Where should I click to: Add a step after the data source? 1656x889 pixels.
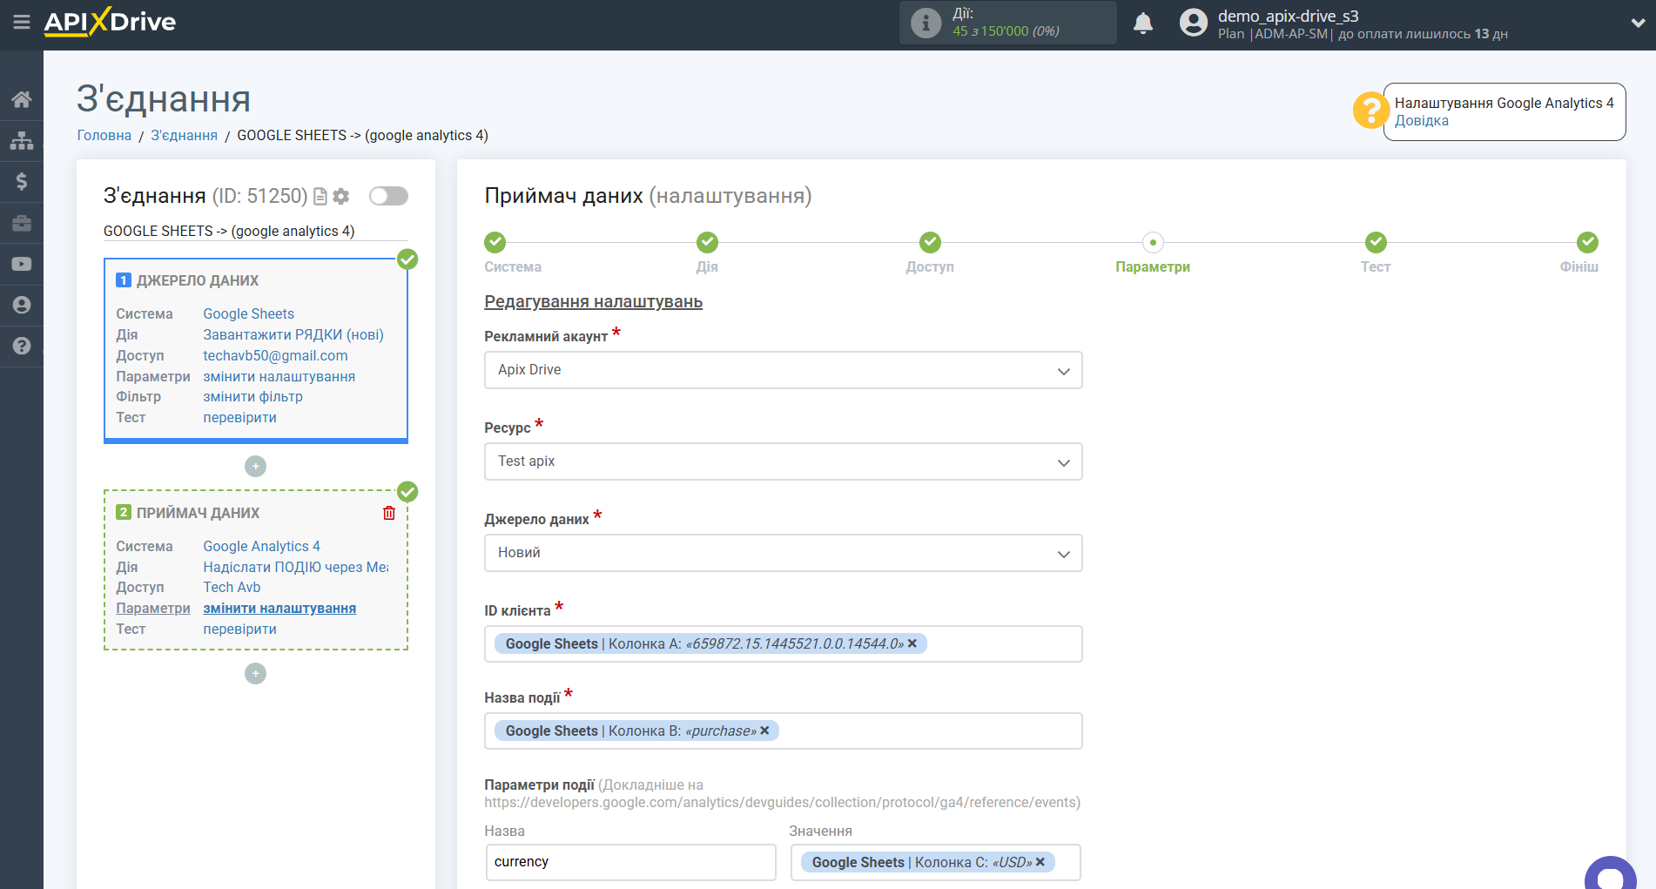[x=255, y=467]
